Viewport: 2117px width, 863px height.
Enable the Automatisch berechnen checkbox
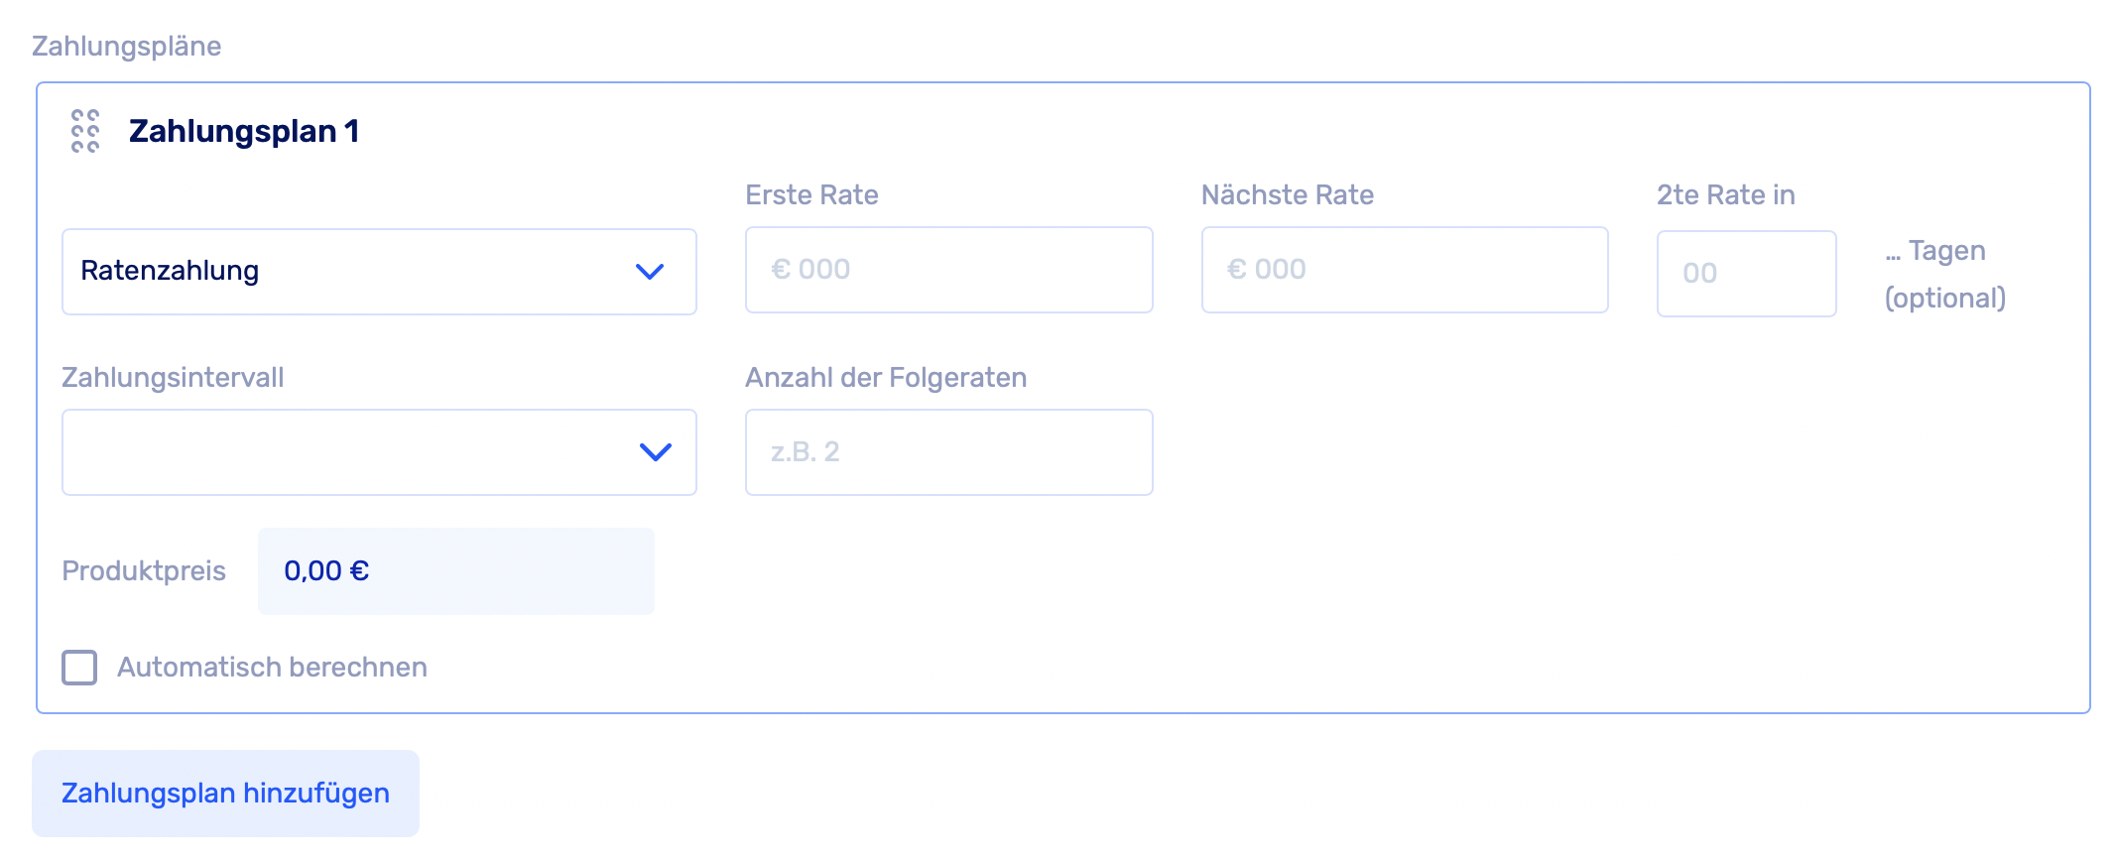tap(79, 668)
